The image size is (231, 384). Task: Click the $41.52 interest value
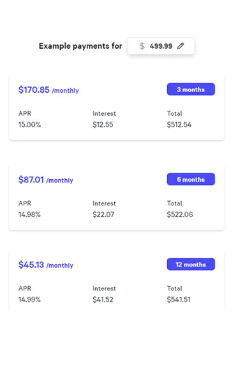pos(103,300)
